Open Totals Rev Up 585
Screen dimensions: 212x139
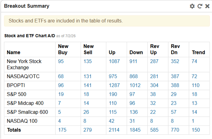(x=154, y=130)
